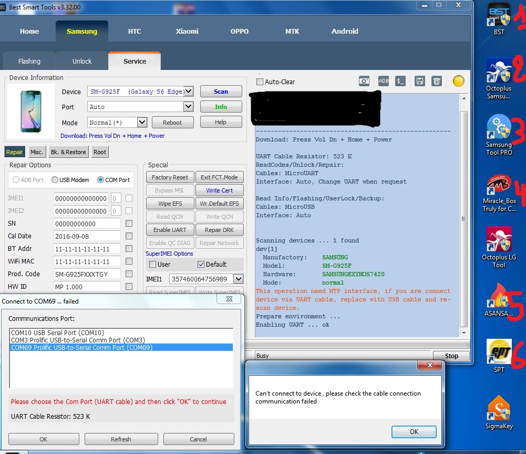
Task: Uncheck SuperIMEI Default checkbox
Action: pos(201,264)
